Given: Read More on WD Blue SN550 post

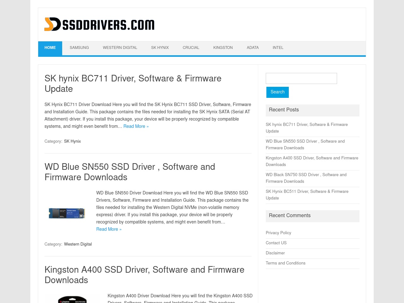Looking at the screenshot, I should click(109, 229).
